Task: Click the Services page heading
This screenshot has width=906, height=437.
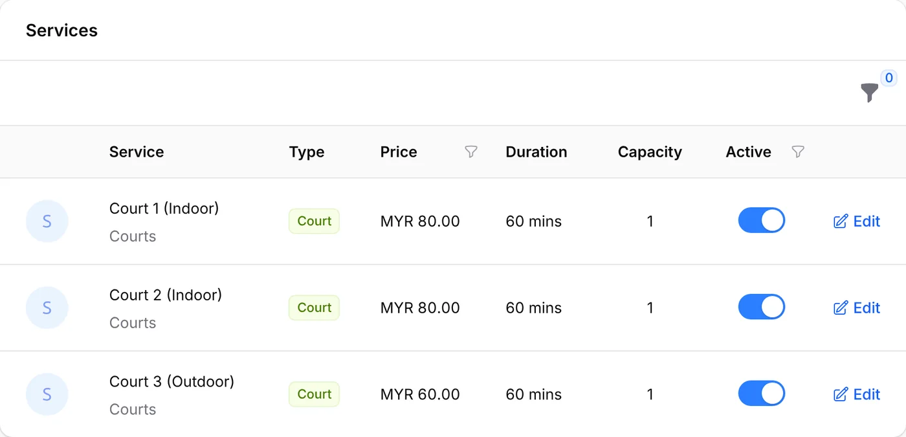Action: point(61,30)
